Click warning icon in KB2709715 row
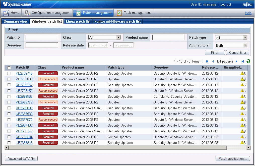This screenshot has width=255, height=166. 242,73
